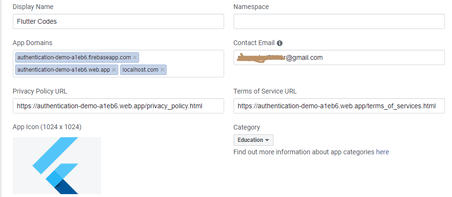Select the localhost.com domain tag
Viewport: 452px width, 197px height.
(x=140, y=70)
